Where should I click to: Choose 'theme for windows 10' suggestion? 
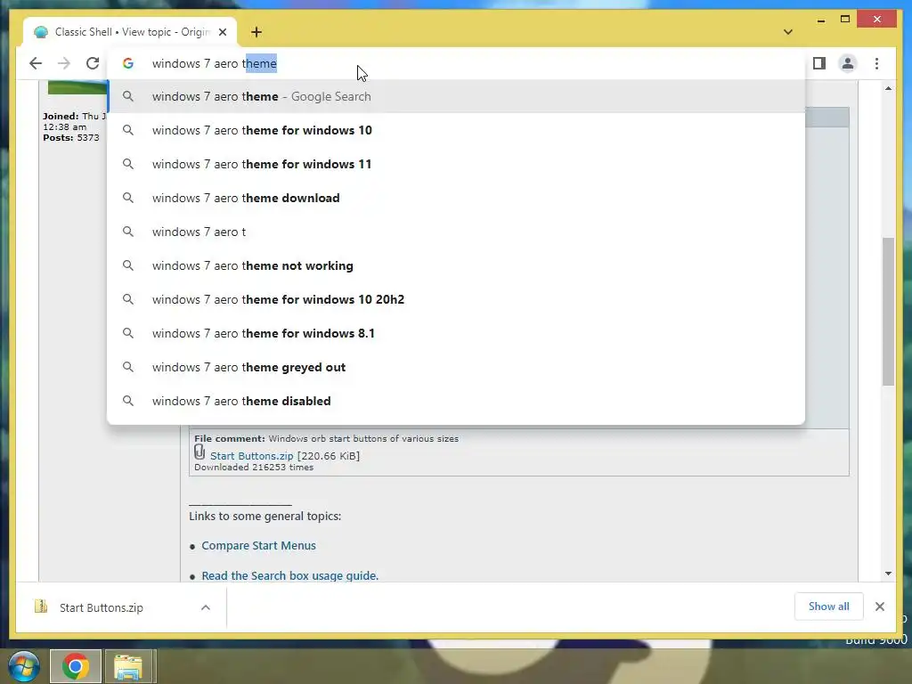pyautogui.click(x=457, y=130)
